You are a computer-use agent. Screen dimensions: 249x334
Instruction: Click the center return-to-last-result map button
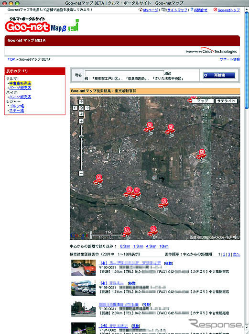click(81, 108)
